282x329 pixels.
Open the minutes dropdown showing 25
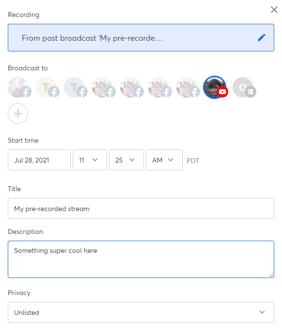point(126,160)
